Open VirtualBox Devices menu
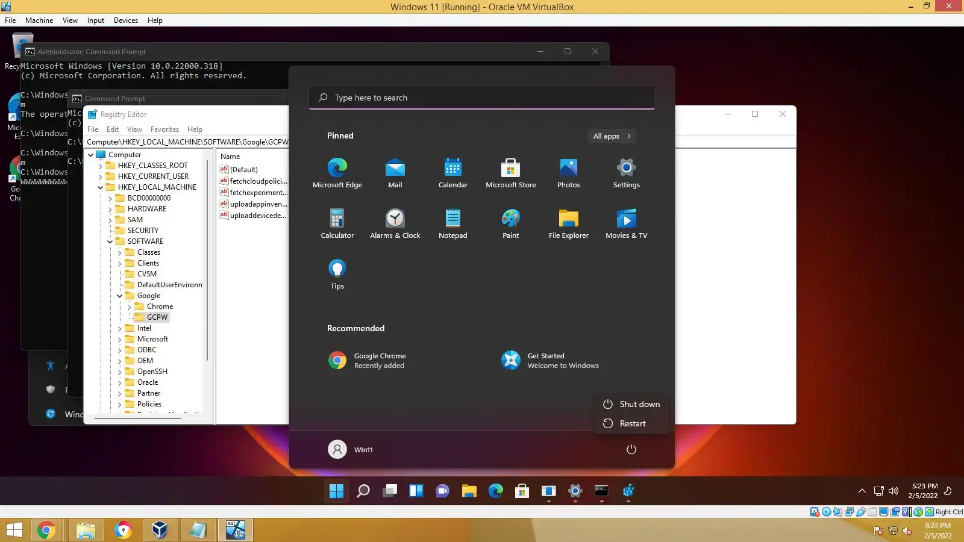964x542 pixels. click(x=126, y=20)
